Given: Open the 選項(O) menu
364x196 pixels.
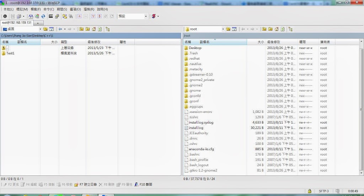Looking at the screenshot, I should (x=75, y=9).
